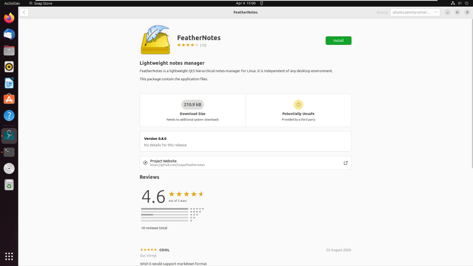The height and width of the screenshot is (266, 473).
Task: Click the compass icon beside Project Website
Action: click(145, 163)
